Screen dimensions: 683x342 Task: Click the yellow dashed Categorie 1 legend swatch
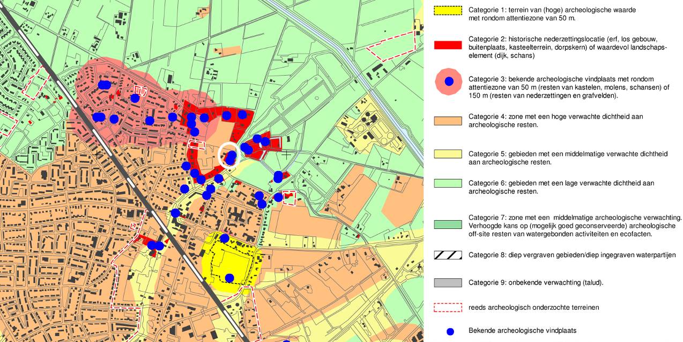click(x=448, y=10)
